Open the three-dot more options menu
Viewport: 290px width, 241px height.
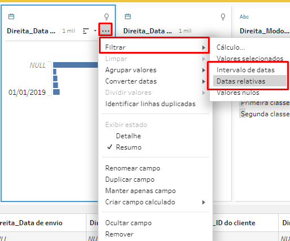[x=106, y=30]
